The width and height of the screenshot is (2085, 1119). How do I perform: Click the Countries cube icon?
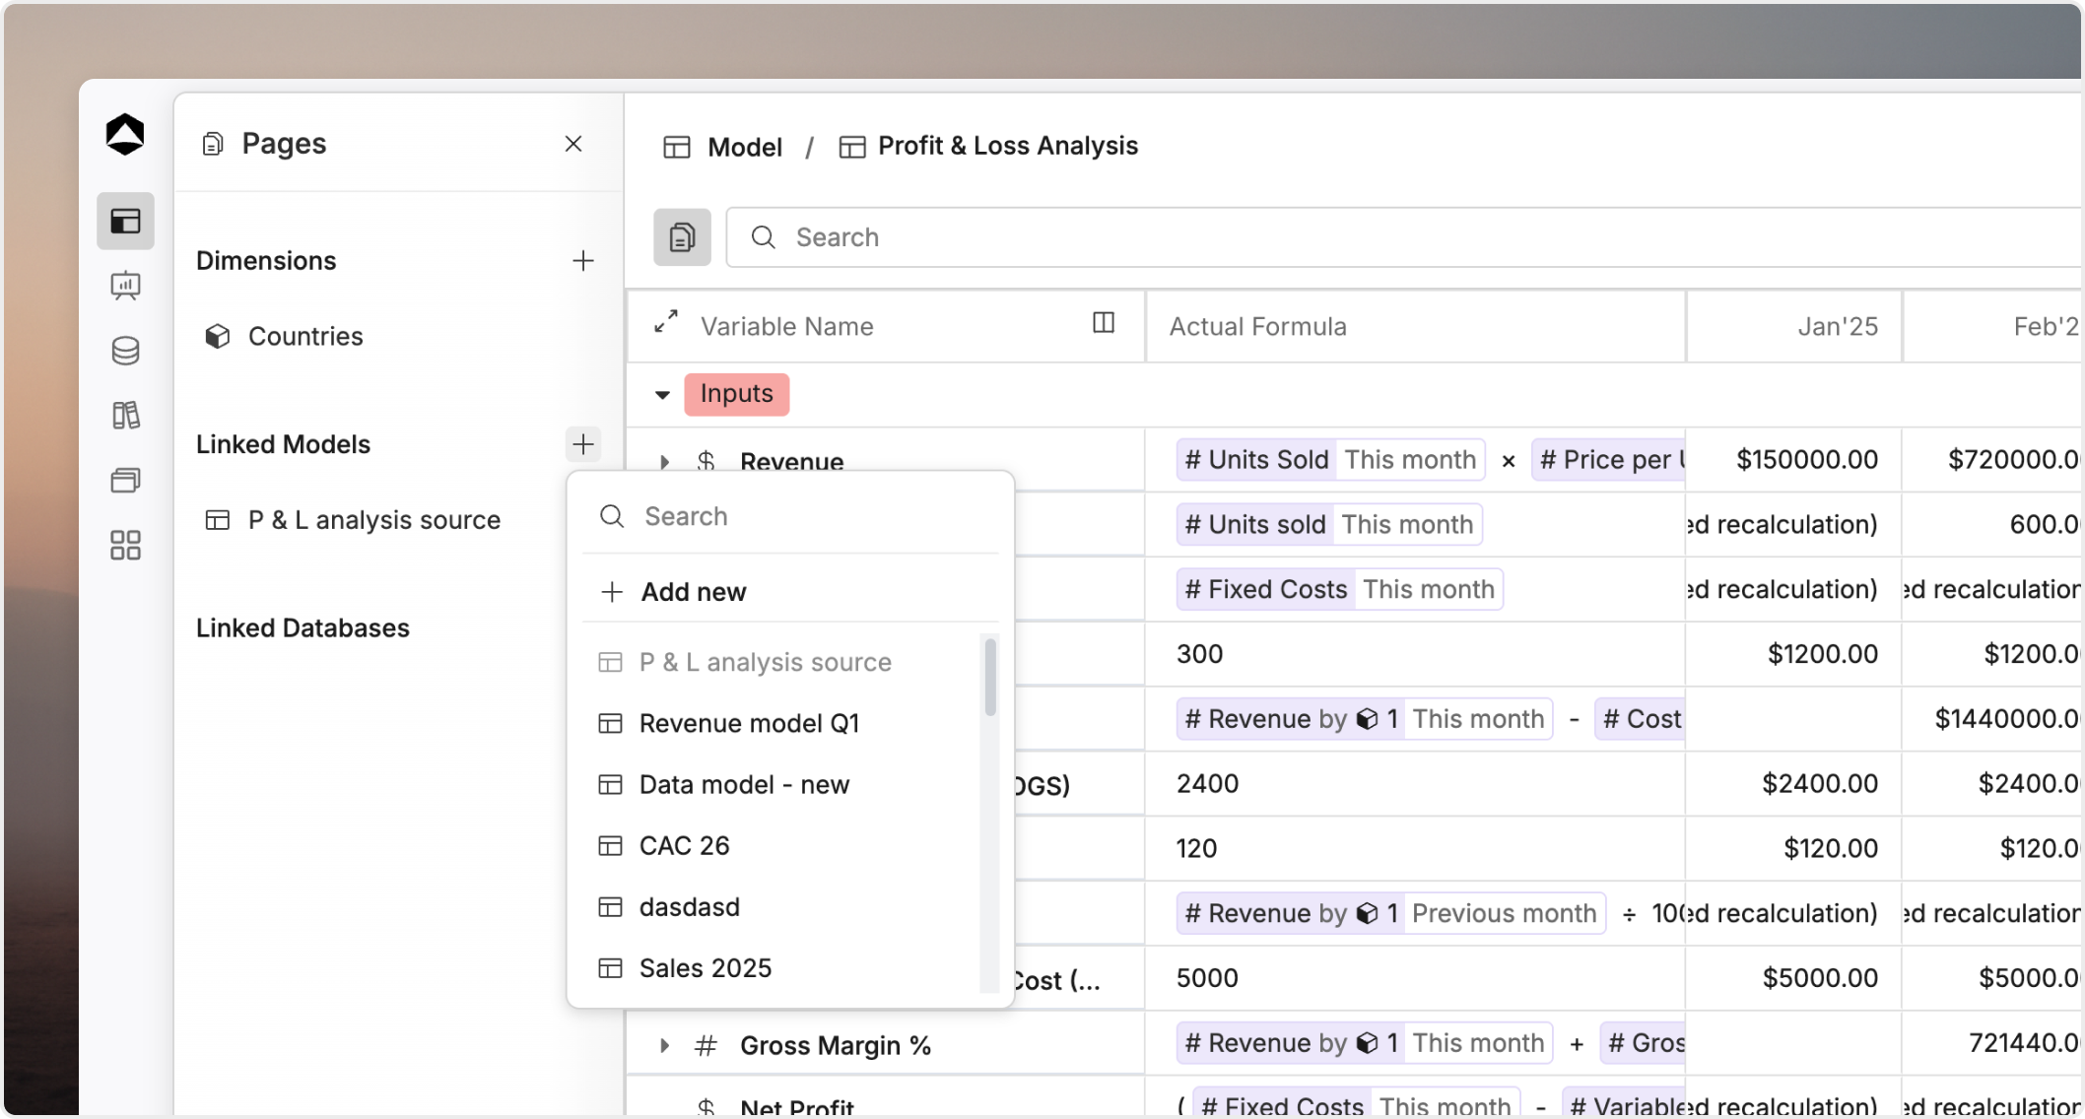pos(217,337)
